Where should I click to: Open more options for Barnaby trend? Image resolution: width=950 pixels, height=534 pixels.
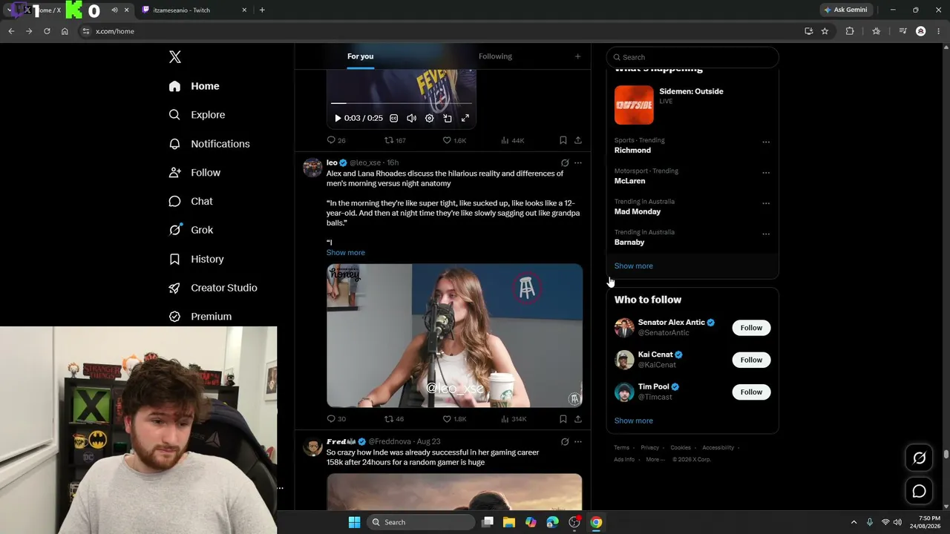point(766,234)
